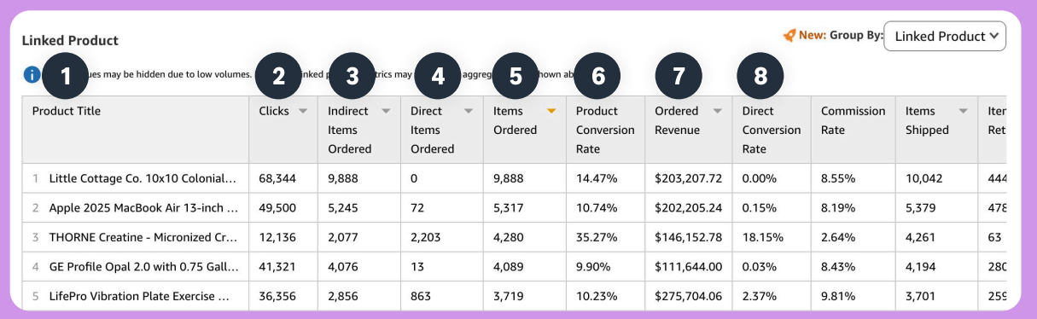Image resolution: width=1037 pixels, height=319 pixels.
Task: Select the 5,317 items ordered cell
Action: (x=524, y=207)
